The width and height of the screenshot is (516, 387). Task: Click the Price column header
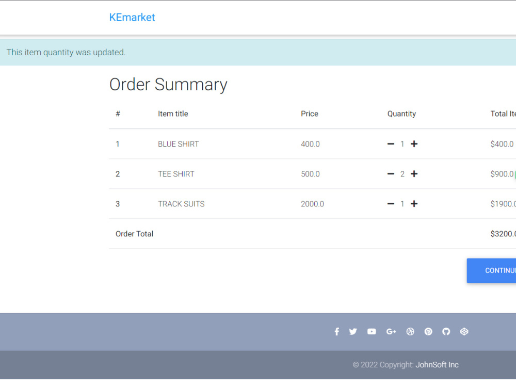(x=309, y=114)
